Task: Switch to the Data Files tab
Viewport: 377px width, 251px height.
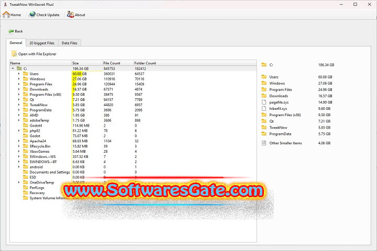Action: click(x=70, y=43)
